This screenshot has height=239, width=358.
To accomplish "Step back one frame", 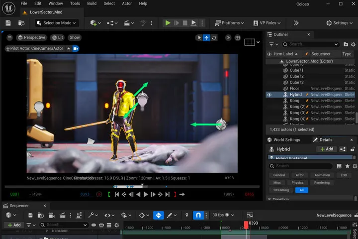I will click(131, 194).
